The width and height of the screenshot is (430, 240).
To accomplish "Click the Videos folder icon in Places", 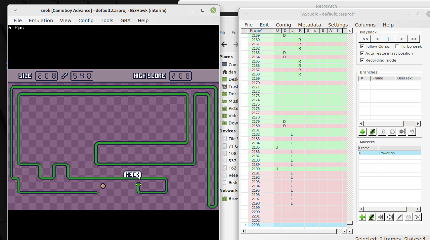I will 225,116.
